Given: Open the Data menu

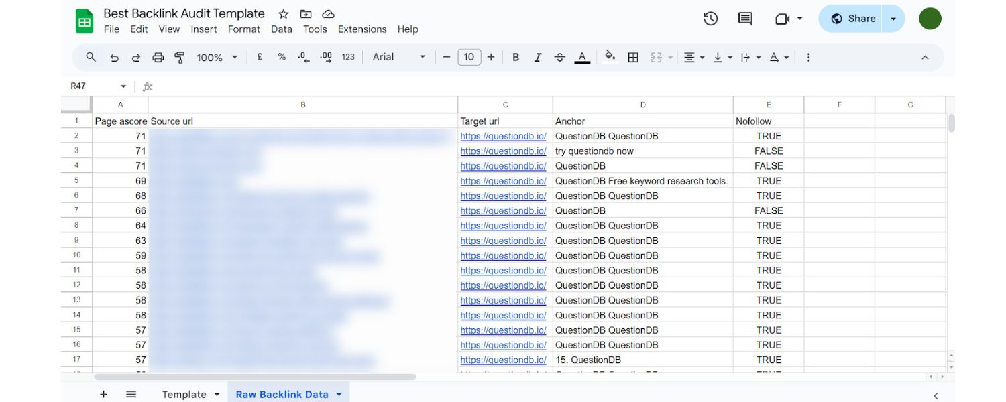Looking at the screenshot, I should click(281, 29).
